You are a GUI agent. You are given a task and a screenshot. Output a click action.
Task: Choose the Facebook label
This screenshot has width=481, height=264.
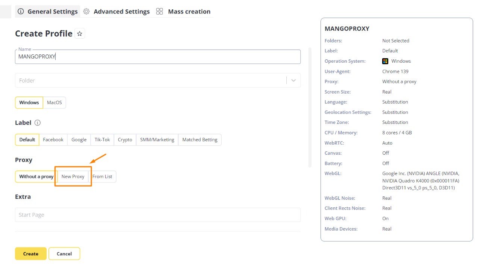click(53, 140)
